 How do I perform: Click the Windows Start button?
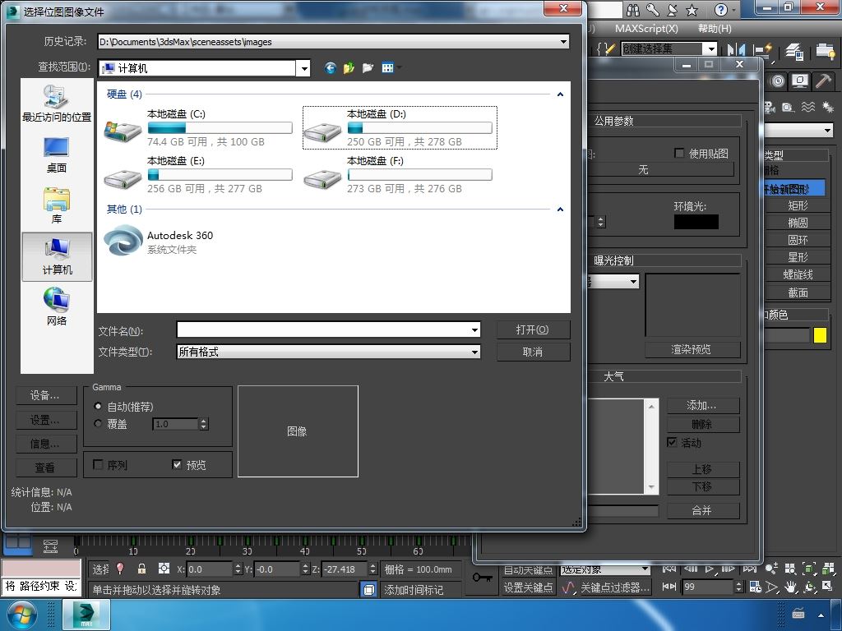tap(22, 615)
